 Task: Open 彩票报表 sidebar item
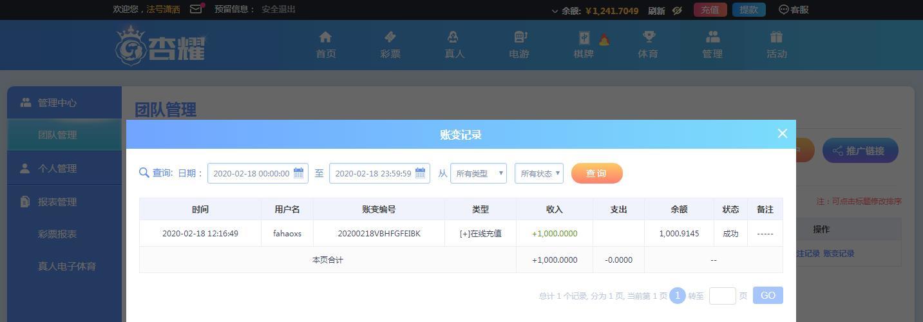click(x=57, y=234)
